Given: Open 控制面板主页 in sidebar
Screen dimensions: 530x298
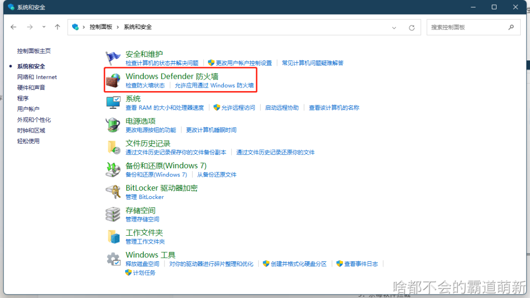Looking at the screenshot, I should (x=34, y=51).
